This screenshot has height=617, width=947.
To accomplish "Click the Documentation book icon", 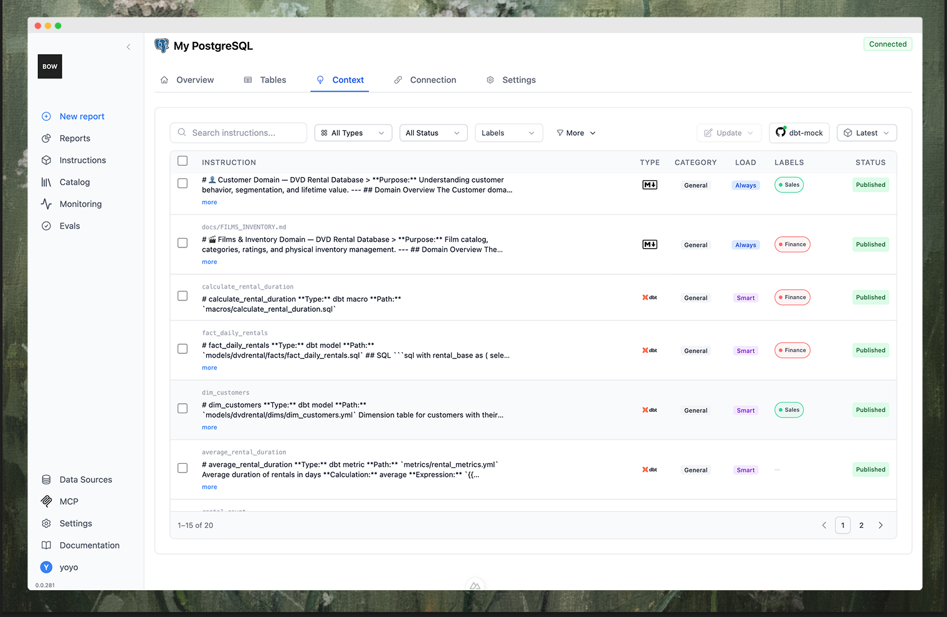I will (x=46, y=545).
